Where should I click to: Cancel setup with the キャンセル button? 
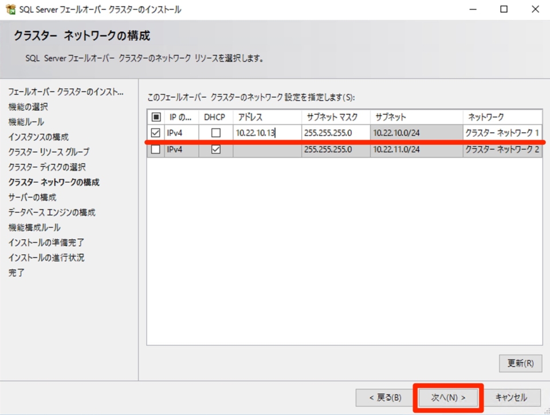point(511,397)
